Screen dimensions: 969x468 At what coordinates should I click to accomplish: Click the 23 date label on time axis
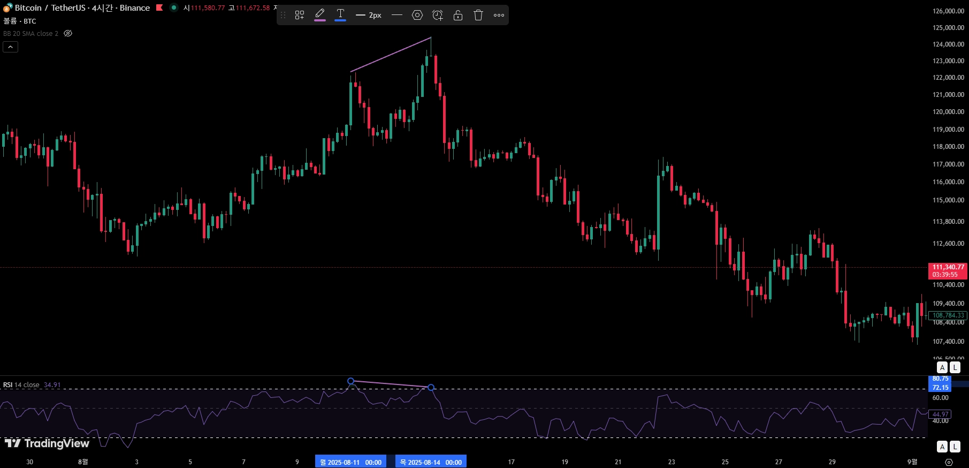(x=672, y=462)
